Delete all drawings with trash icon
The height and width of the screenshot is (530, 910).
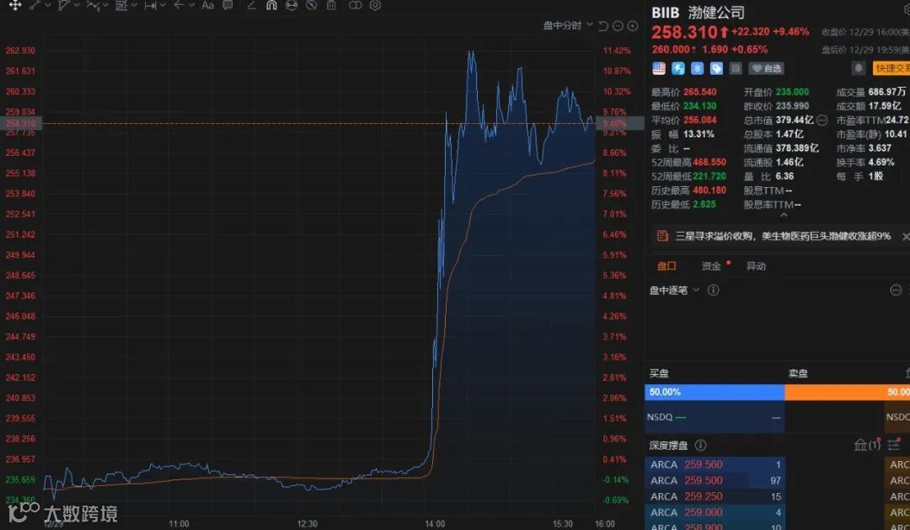[x=331, y=5]
